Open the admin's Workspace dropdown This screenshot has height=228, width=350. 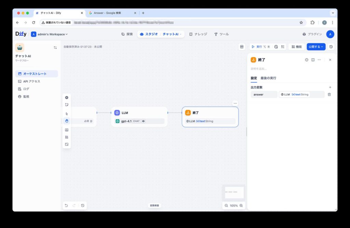click(x=50, y=34)
